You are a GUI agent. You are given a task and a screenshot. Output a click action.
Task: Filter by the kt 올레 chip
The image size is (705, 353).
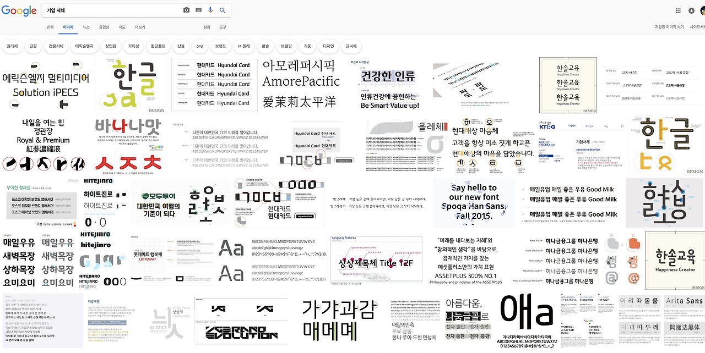[x=244, y=46]
